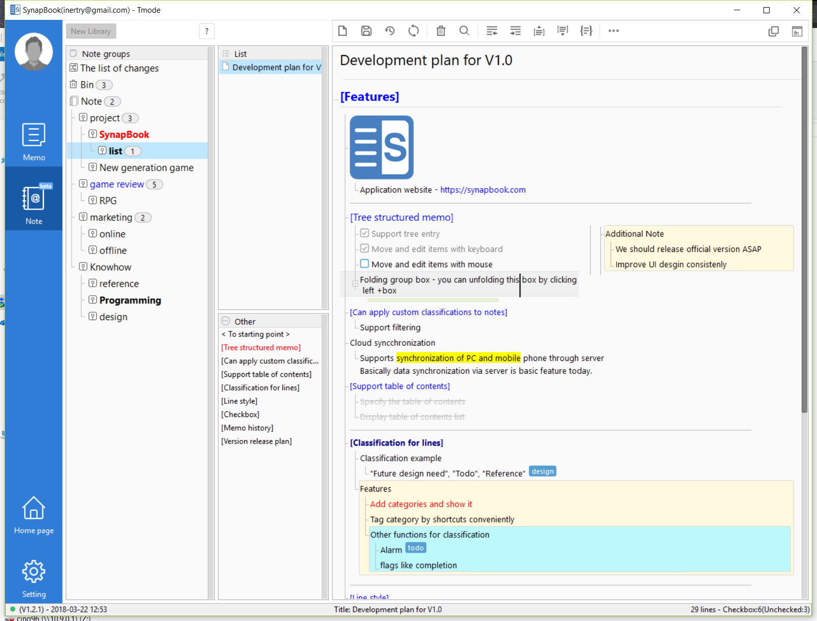The image size is (817, 621).
Task: Jump to '[Checkbox]' in contents list
Action: (x=240, y=415)
